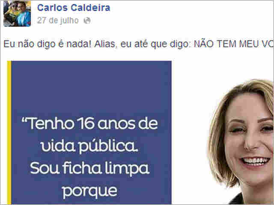Click the quote line Tenho 16 anos de

(x=89, y=123)
